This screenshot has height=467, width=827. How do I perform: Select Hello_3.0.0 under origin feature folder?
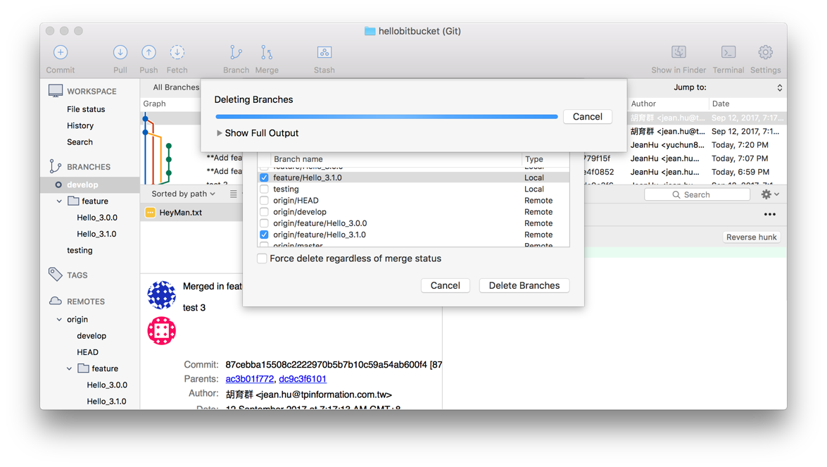coord(107,385)
